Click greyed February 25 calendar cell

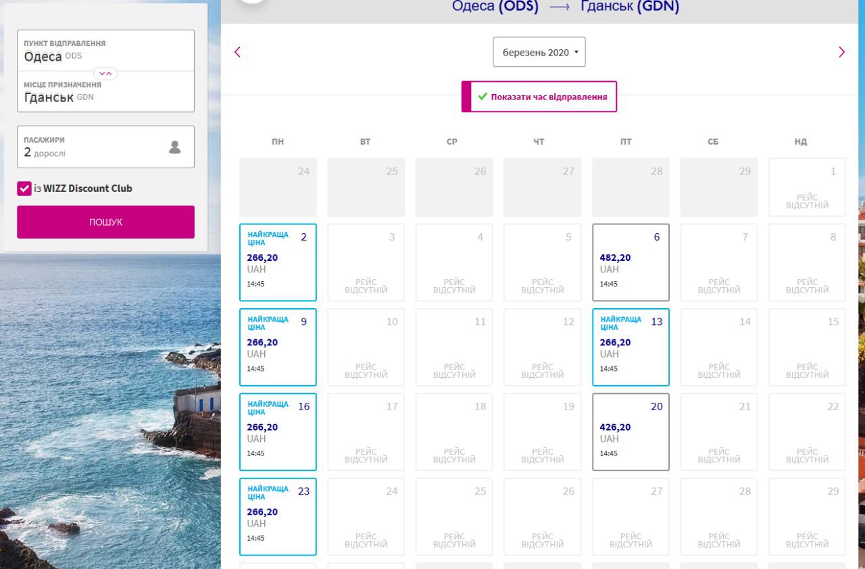click(x=366, y=187)
